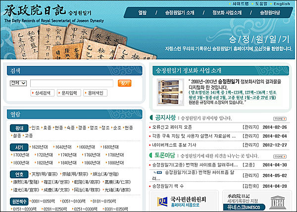Browse records of king 순조
The image size is (297, 212).
[117, 128]
